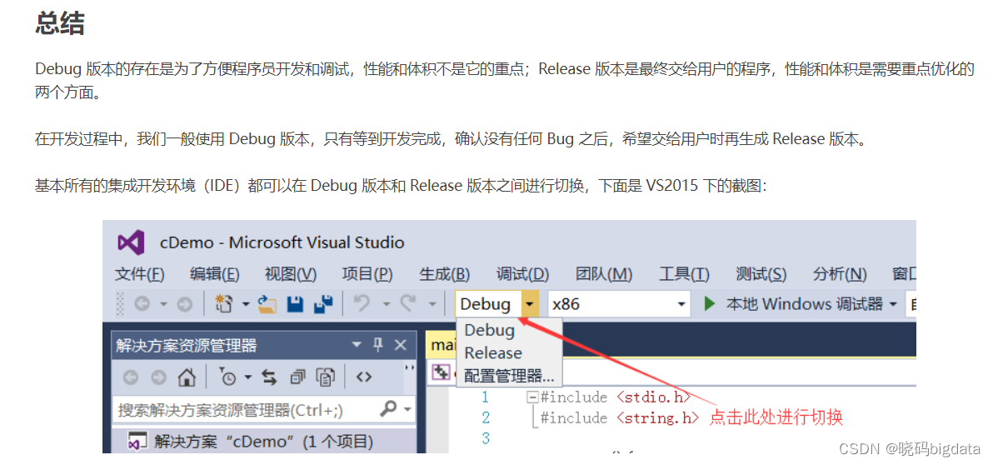Click the Save floppy disk icon
The image size is (993, 465).
296,305
